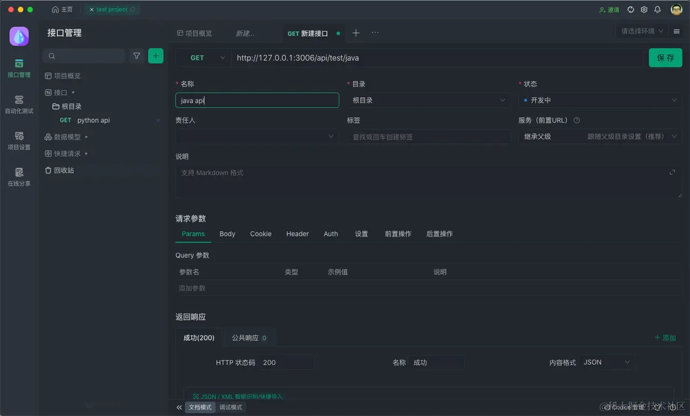Switch to the 新建... tab
Image resolution: width=690 pixels, height=416 pixels.
[245, 33]
